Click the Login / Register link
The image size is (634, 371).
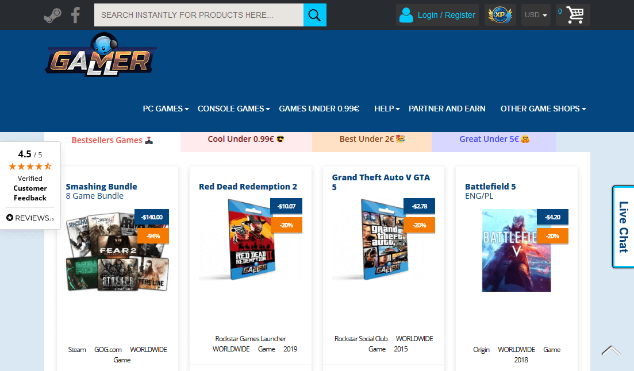(446, 15)
